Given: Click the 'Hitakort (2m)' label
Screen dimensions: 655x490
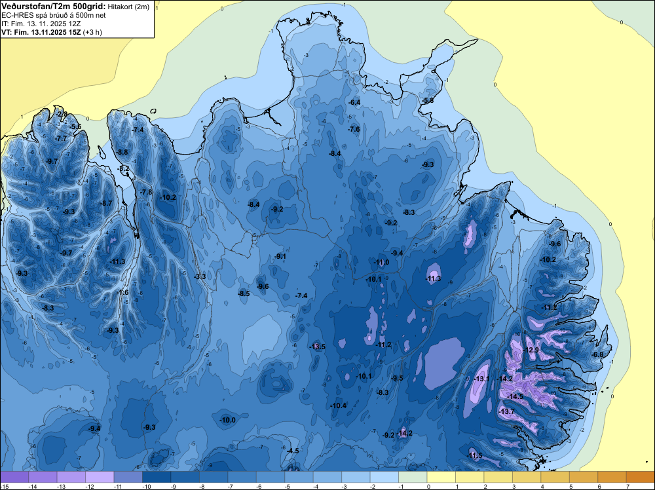Looking at the screenshot, I should click(x=128, y=7).
